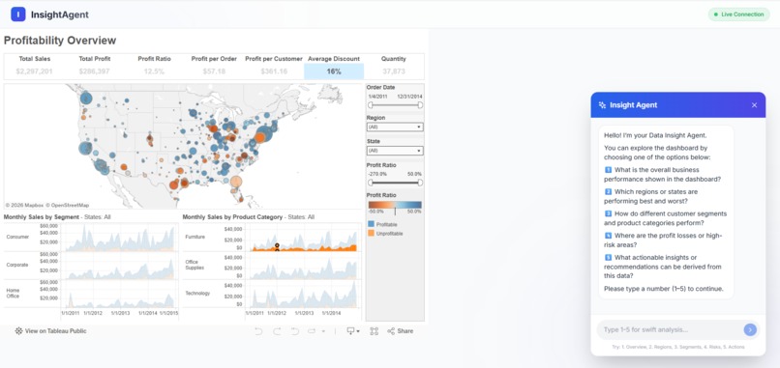780x368 pixels.
Task: Click the OpenStreetMap attribution link on map
Action: click(69, 205)
